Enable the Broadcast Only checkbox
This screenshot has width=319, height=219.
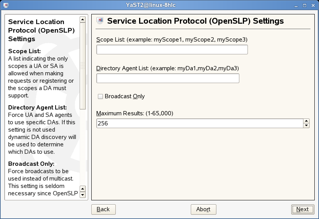[100, 96]
